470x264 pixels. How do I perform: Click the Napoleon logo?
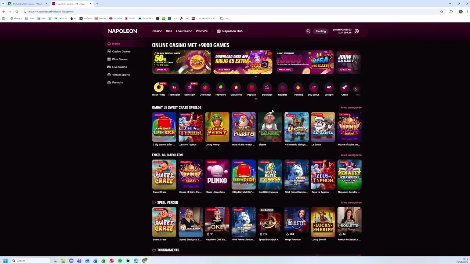(123, 31)
